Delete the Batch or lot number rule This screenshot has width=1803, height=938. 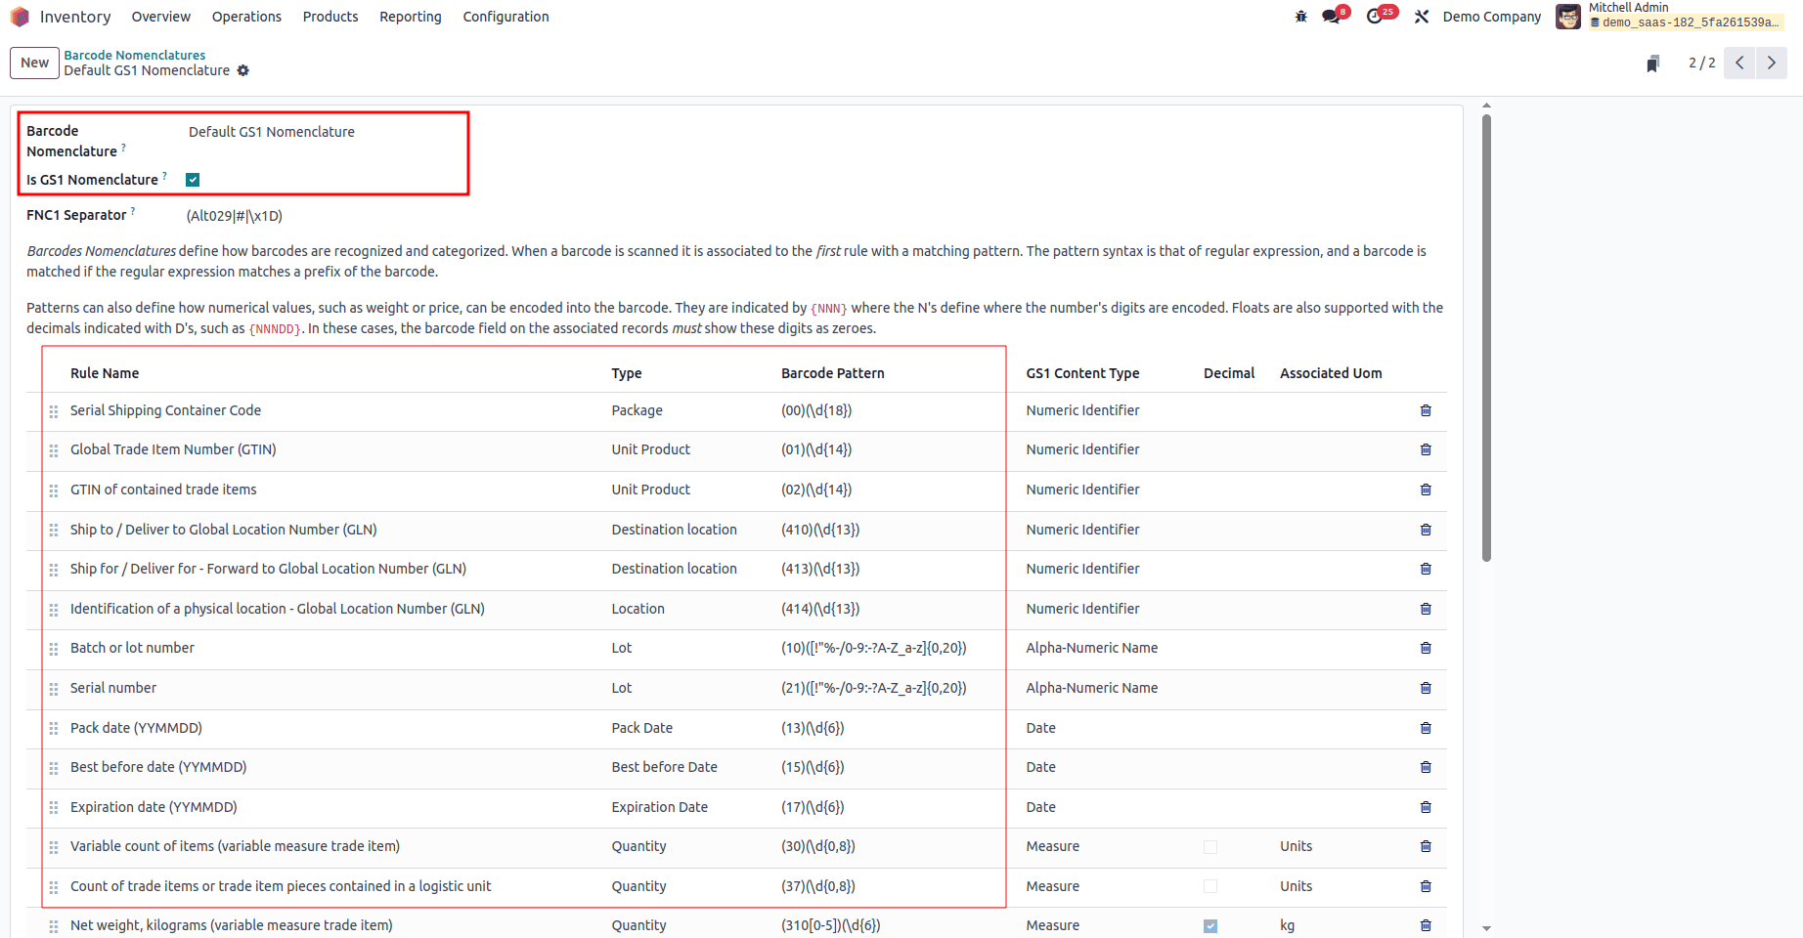click(x=1426, y=648)
